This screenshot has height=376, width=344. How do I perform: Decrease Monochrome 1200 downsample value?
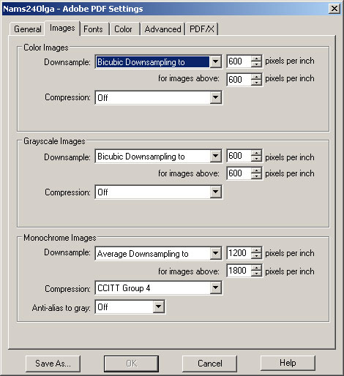tap(256, 256)
